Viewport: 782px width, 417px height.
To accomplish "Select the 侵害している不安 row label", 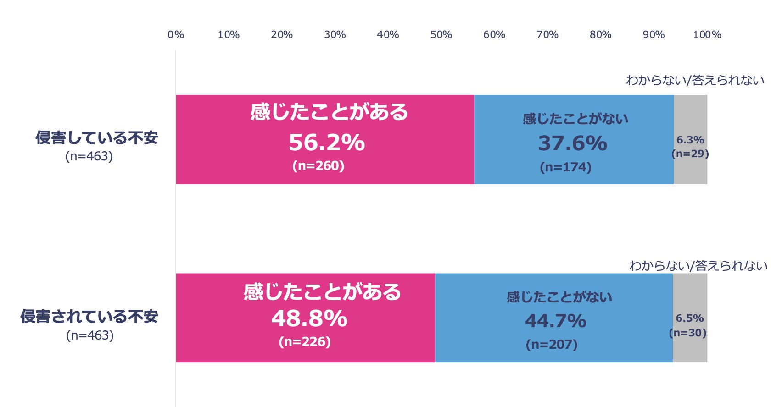I will tap(96, 137).
